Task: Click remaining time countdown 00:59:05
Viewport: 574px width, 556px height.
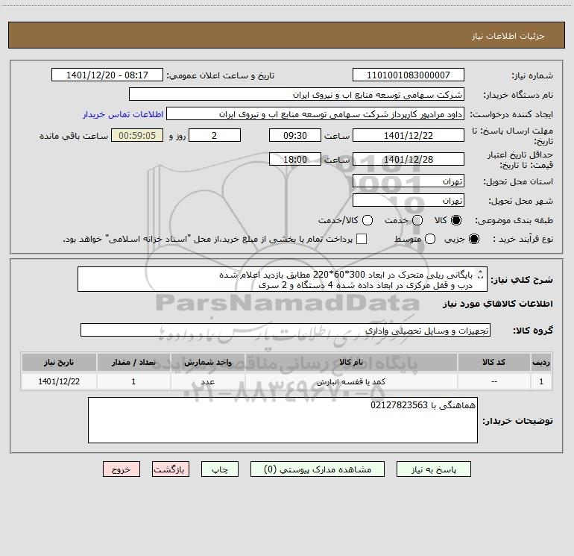Action: (137, 135)
